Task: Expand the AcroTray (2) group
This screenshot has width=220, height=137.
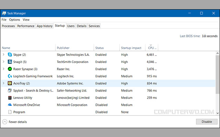Action: [x=3, y=83]
